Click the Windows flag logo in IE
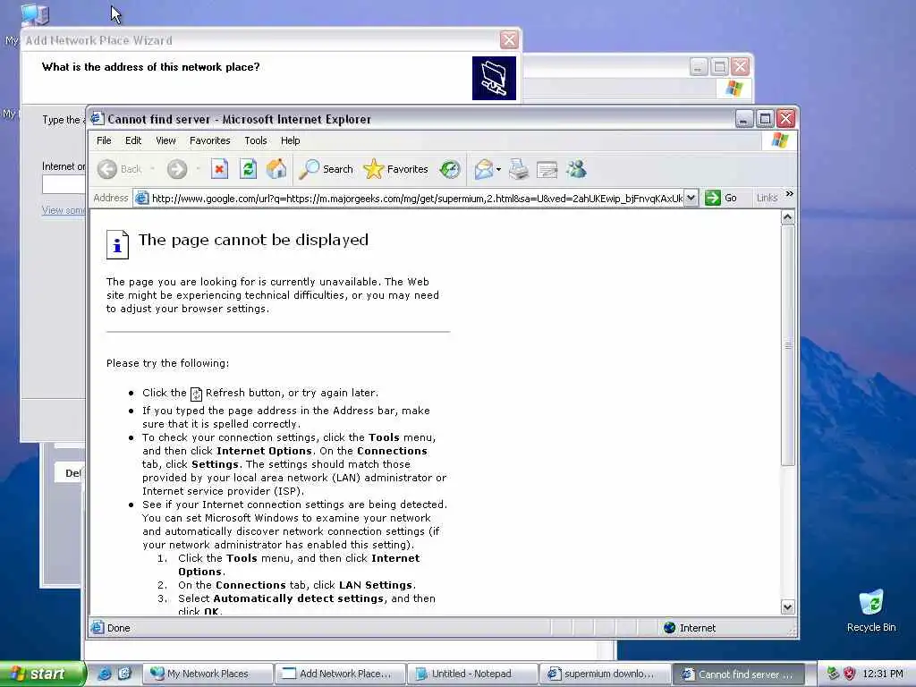Viewport: 916px width, 687px height. click(780, 140)
